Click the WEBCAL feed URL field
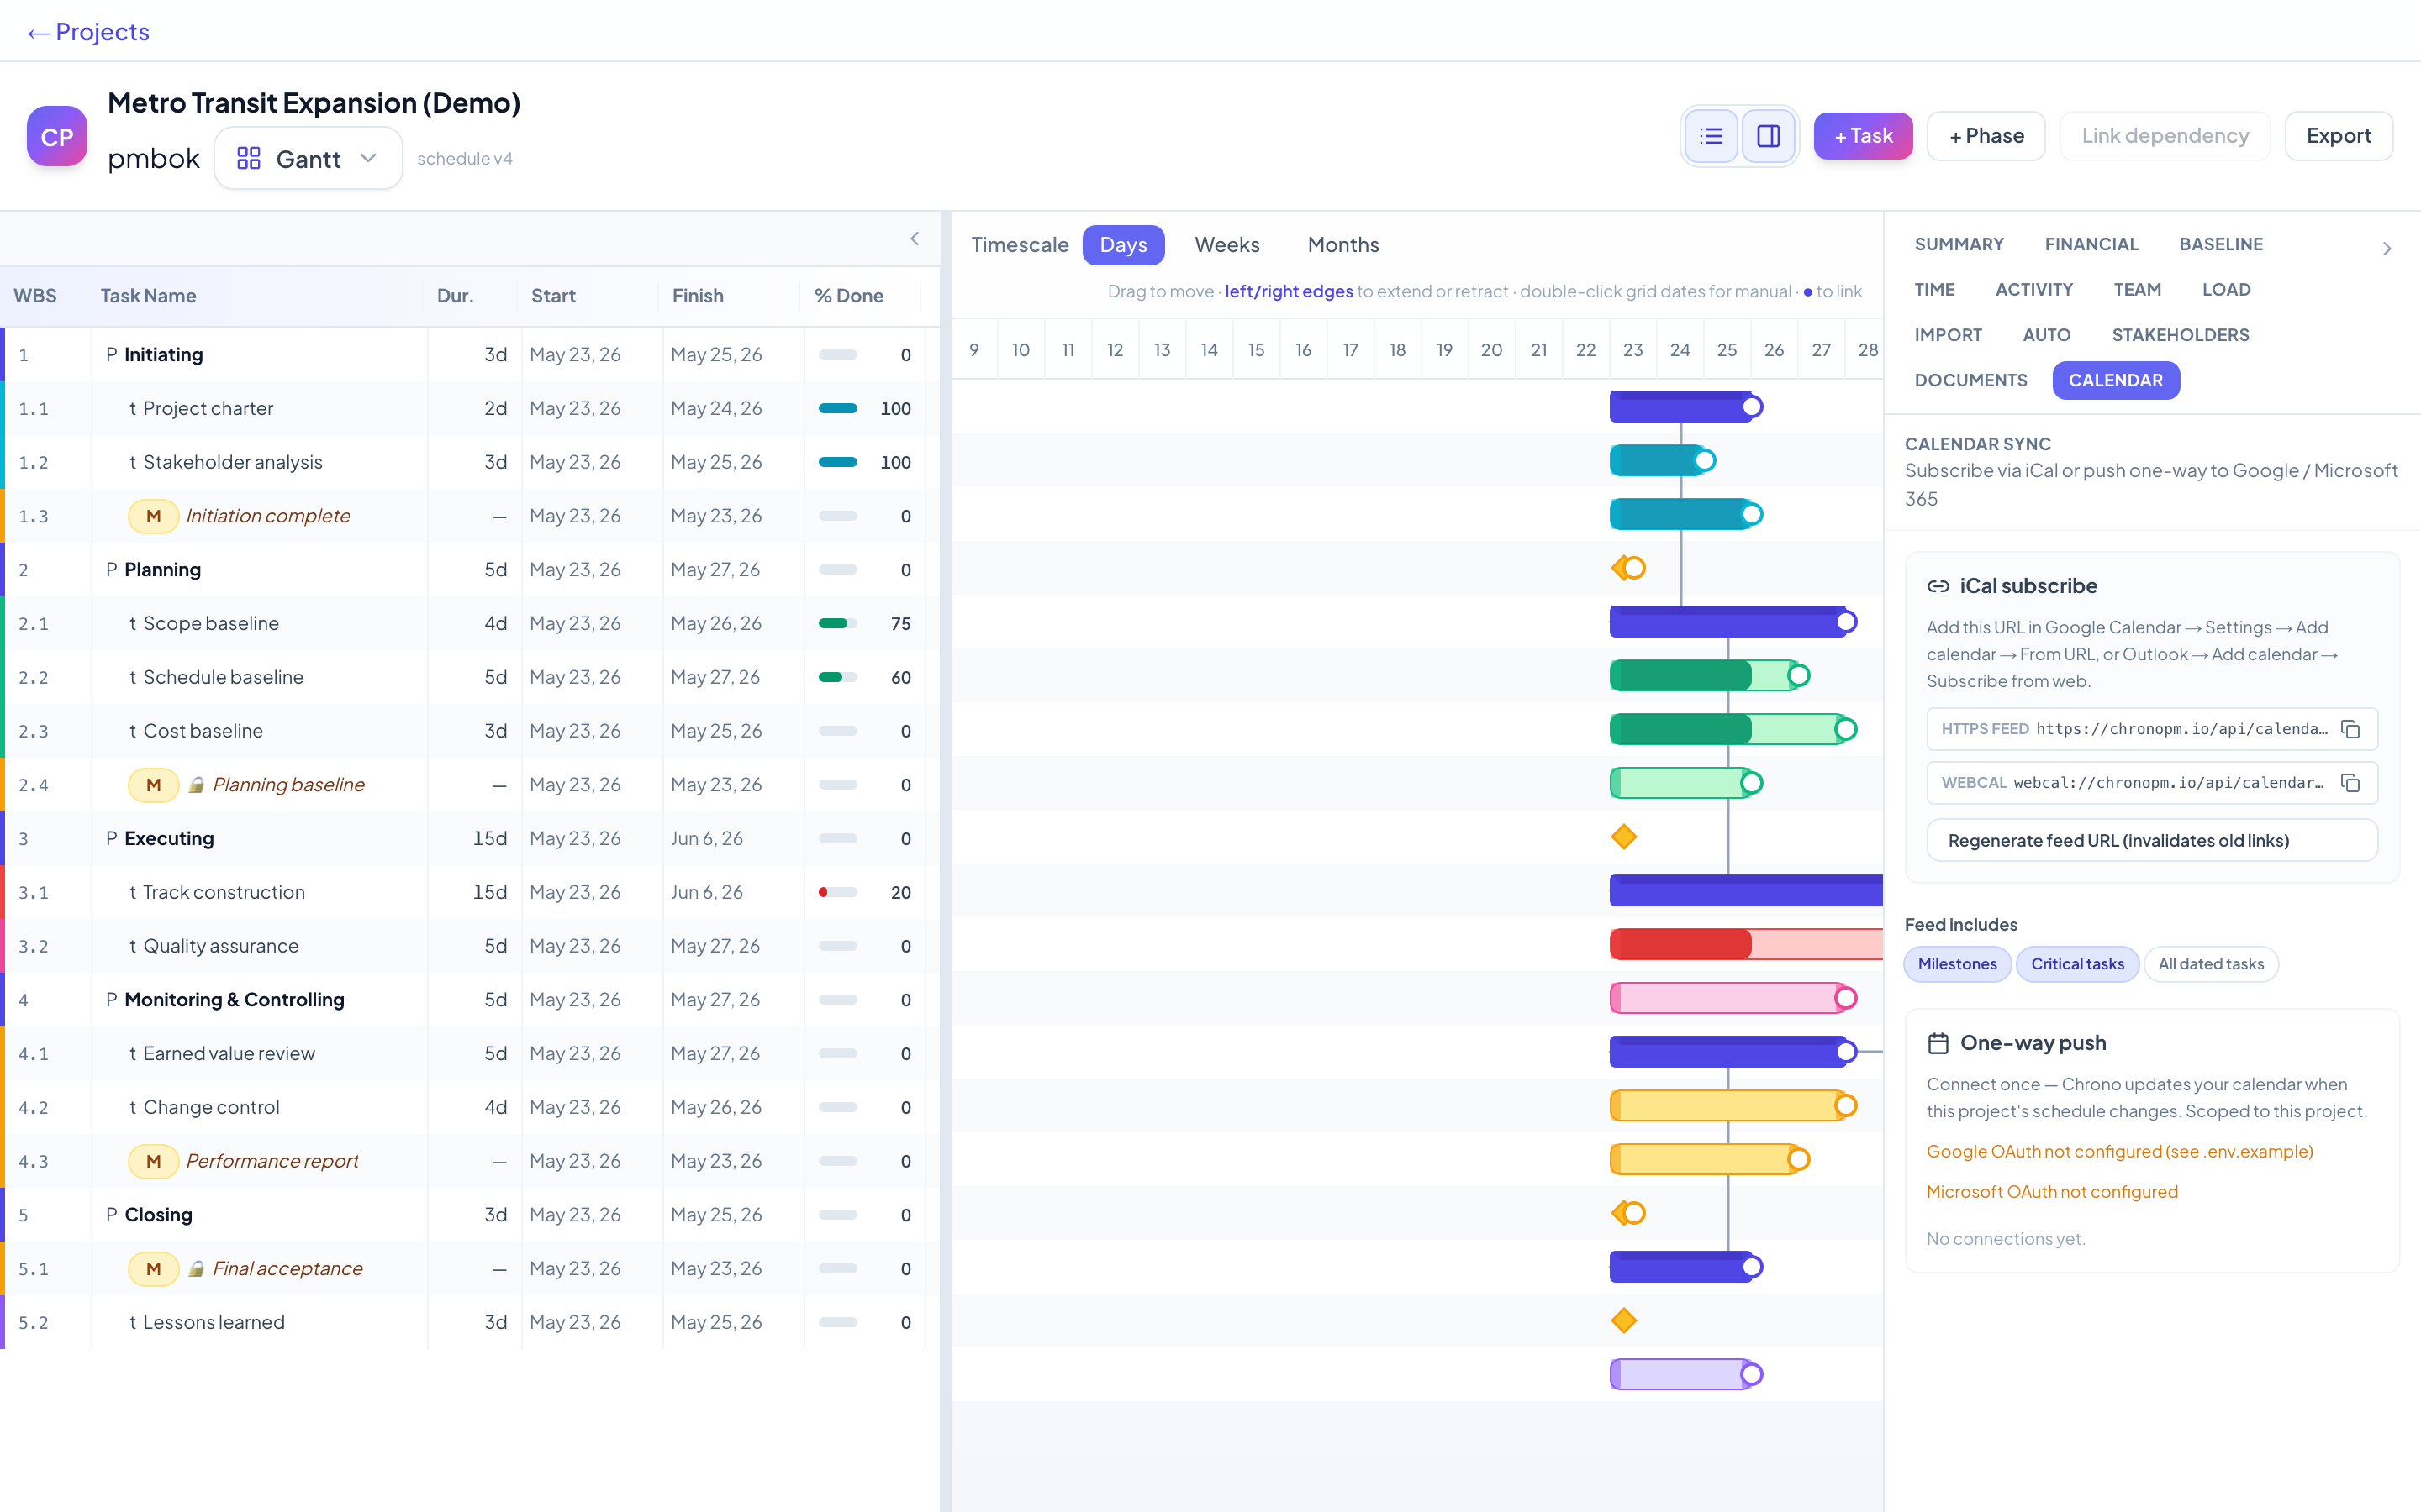 tap(2152, 783)
